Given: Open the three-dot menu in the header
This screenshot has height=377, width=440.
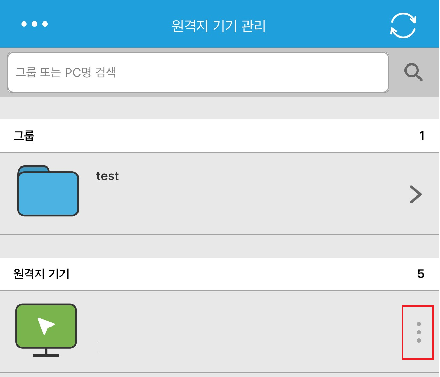Looking at the screenshot, I should [34, 24].
